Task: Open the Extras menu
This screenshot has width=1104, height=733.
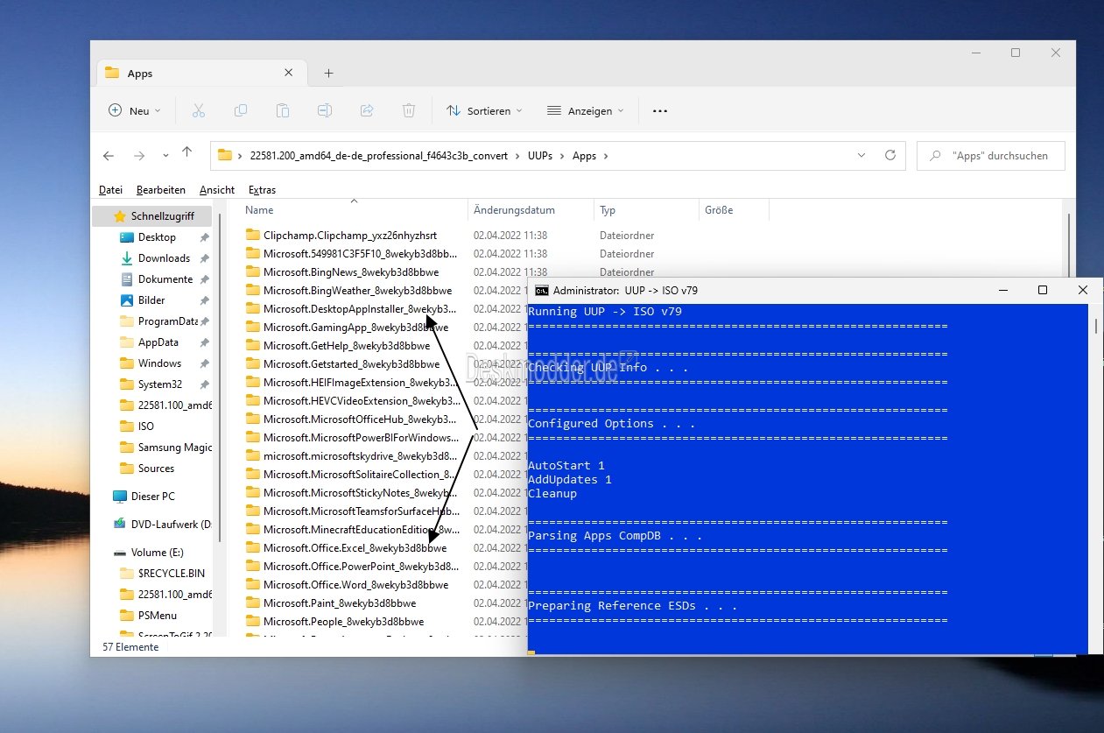Action: [x=262, y=190]
